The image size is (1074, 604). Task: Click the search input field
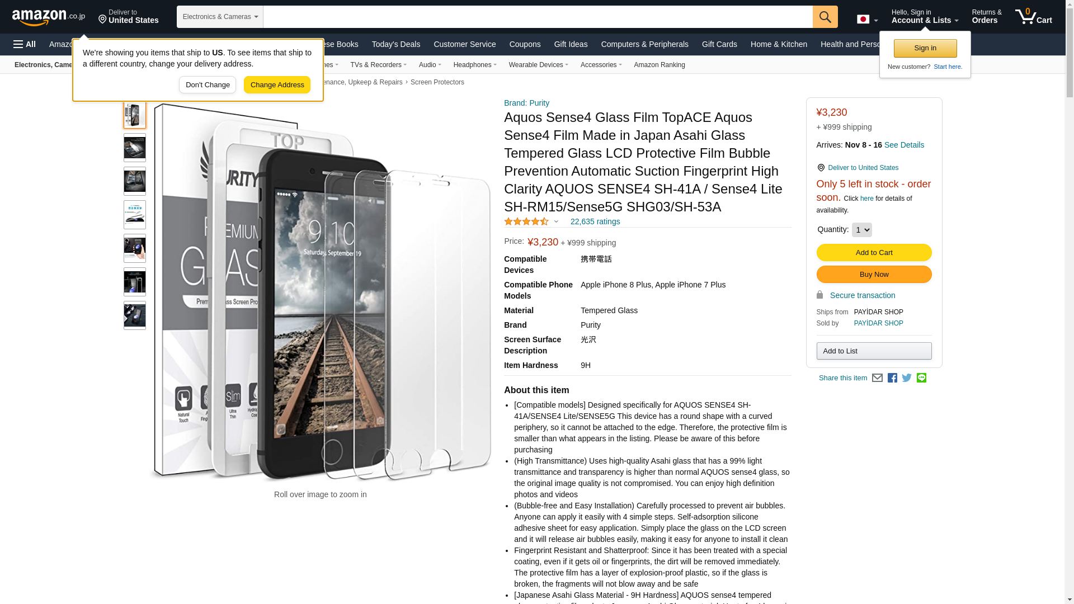point(538,17)
